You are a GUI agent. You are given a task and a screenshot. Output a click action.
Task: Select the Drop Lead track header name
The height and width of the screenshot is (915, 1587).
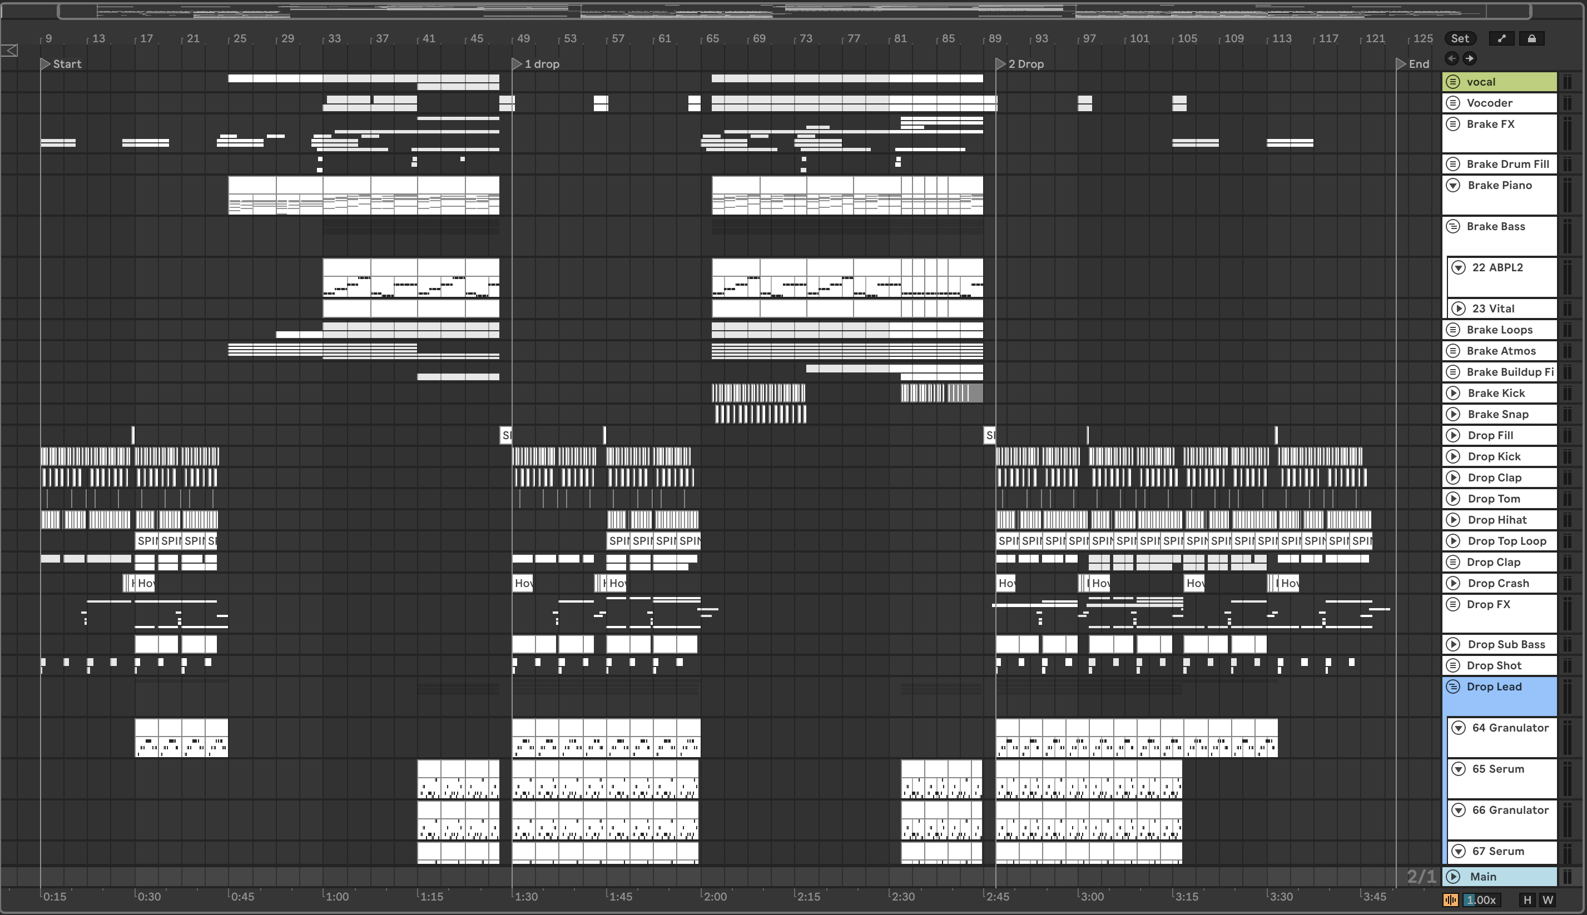click(1494, 687)
